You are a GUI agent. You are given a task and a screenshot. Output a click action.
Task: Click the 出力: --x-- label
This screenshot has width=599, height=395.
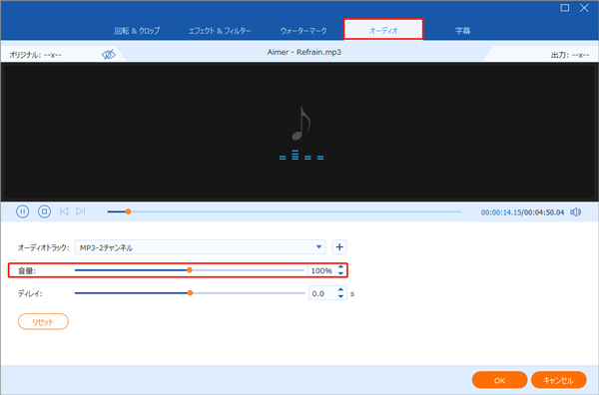tap(570, 55)
